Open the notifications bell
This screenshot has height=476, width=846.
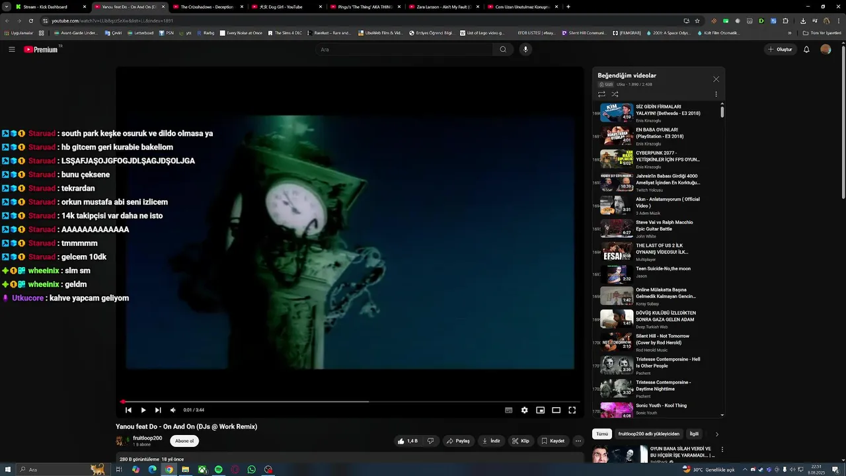[806, 50]
